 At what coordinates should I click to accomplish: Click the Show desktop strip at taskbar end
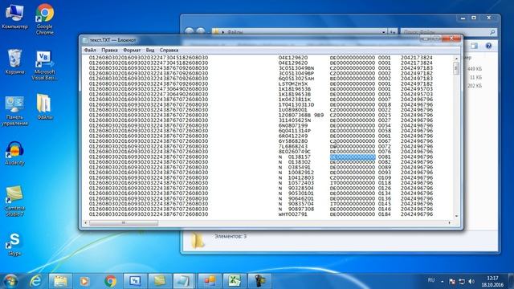click(512, 281)
